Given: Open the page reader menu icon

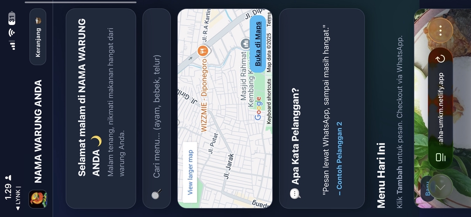Looking at the screenshot, I should [x=440, y=157].
